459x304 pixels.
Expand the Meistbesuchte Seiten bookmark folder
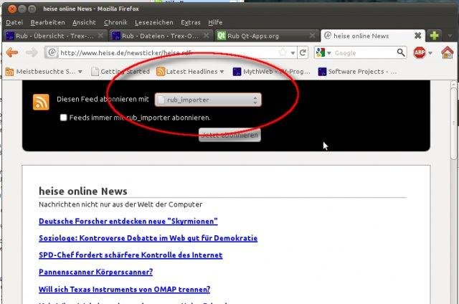44,72
